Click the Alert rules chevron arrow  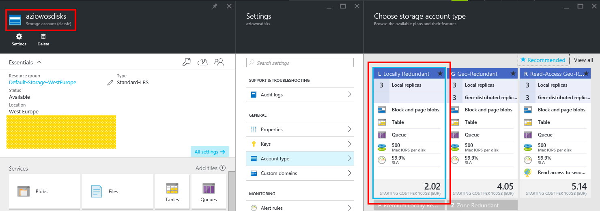[349, 208]
